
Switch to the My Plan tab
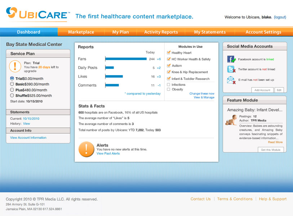click(120, 32)
